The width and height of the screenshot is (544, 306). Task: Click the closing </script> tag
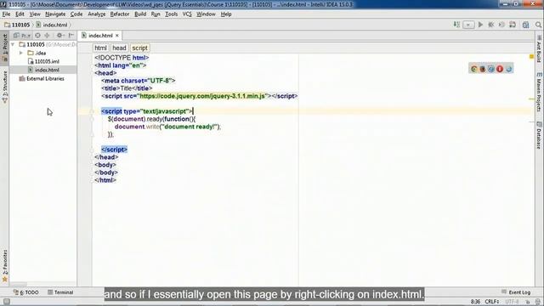[114, 150]
